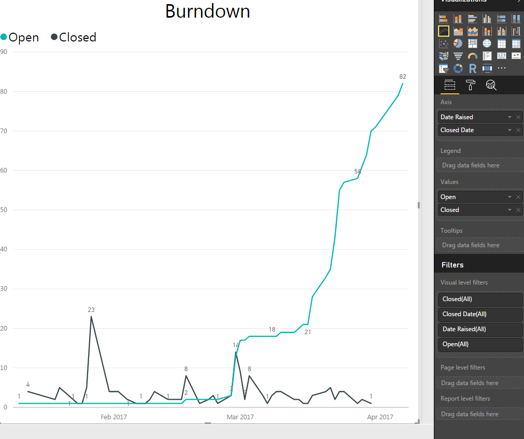This screenshot has height=439, width=524.
Task: Click the Feb 2017 axis label
Action: 114,417
